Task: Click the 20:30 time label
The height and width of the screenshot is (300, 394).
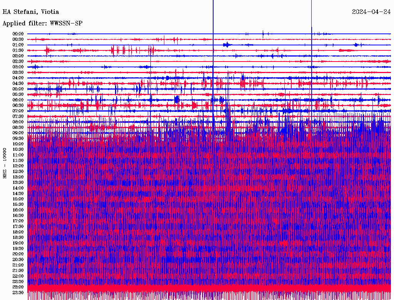Action: [18, 260]
